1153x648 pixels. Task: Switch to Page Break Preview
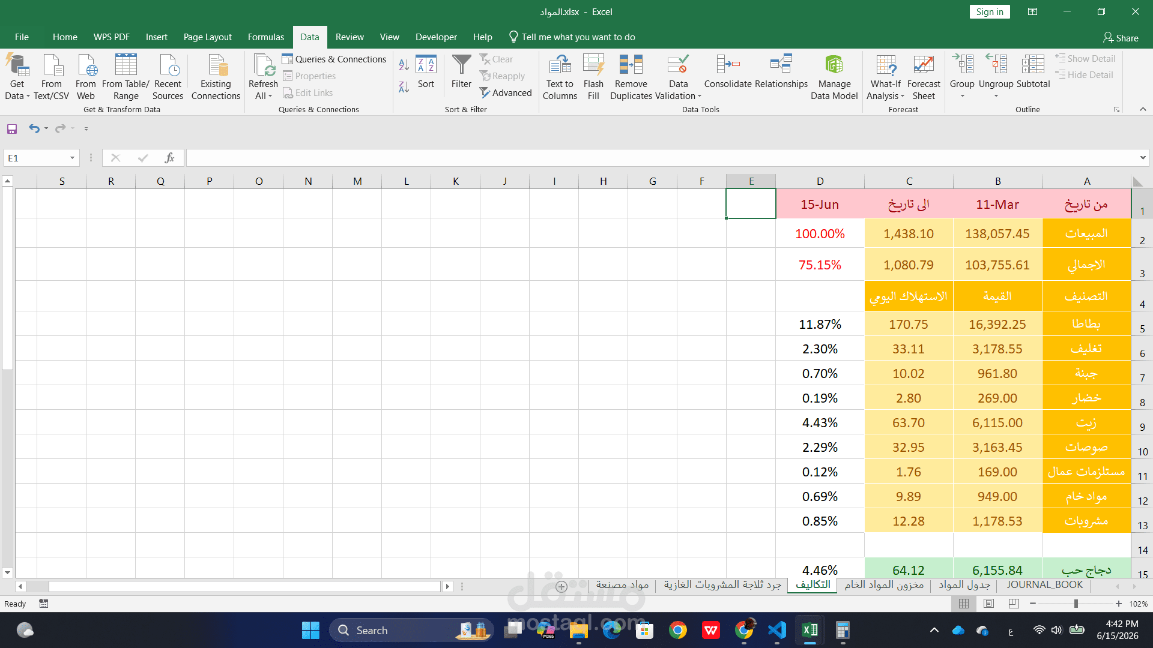(1014, 604)
